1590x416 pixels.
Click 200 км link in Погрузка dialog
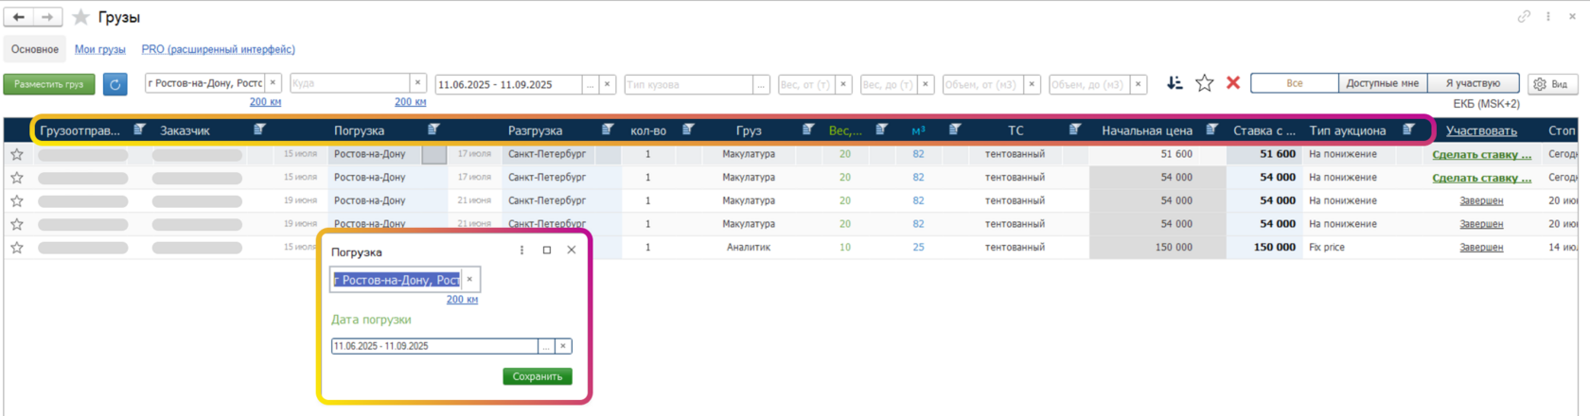(462, 299)
